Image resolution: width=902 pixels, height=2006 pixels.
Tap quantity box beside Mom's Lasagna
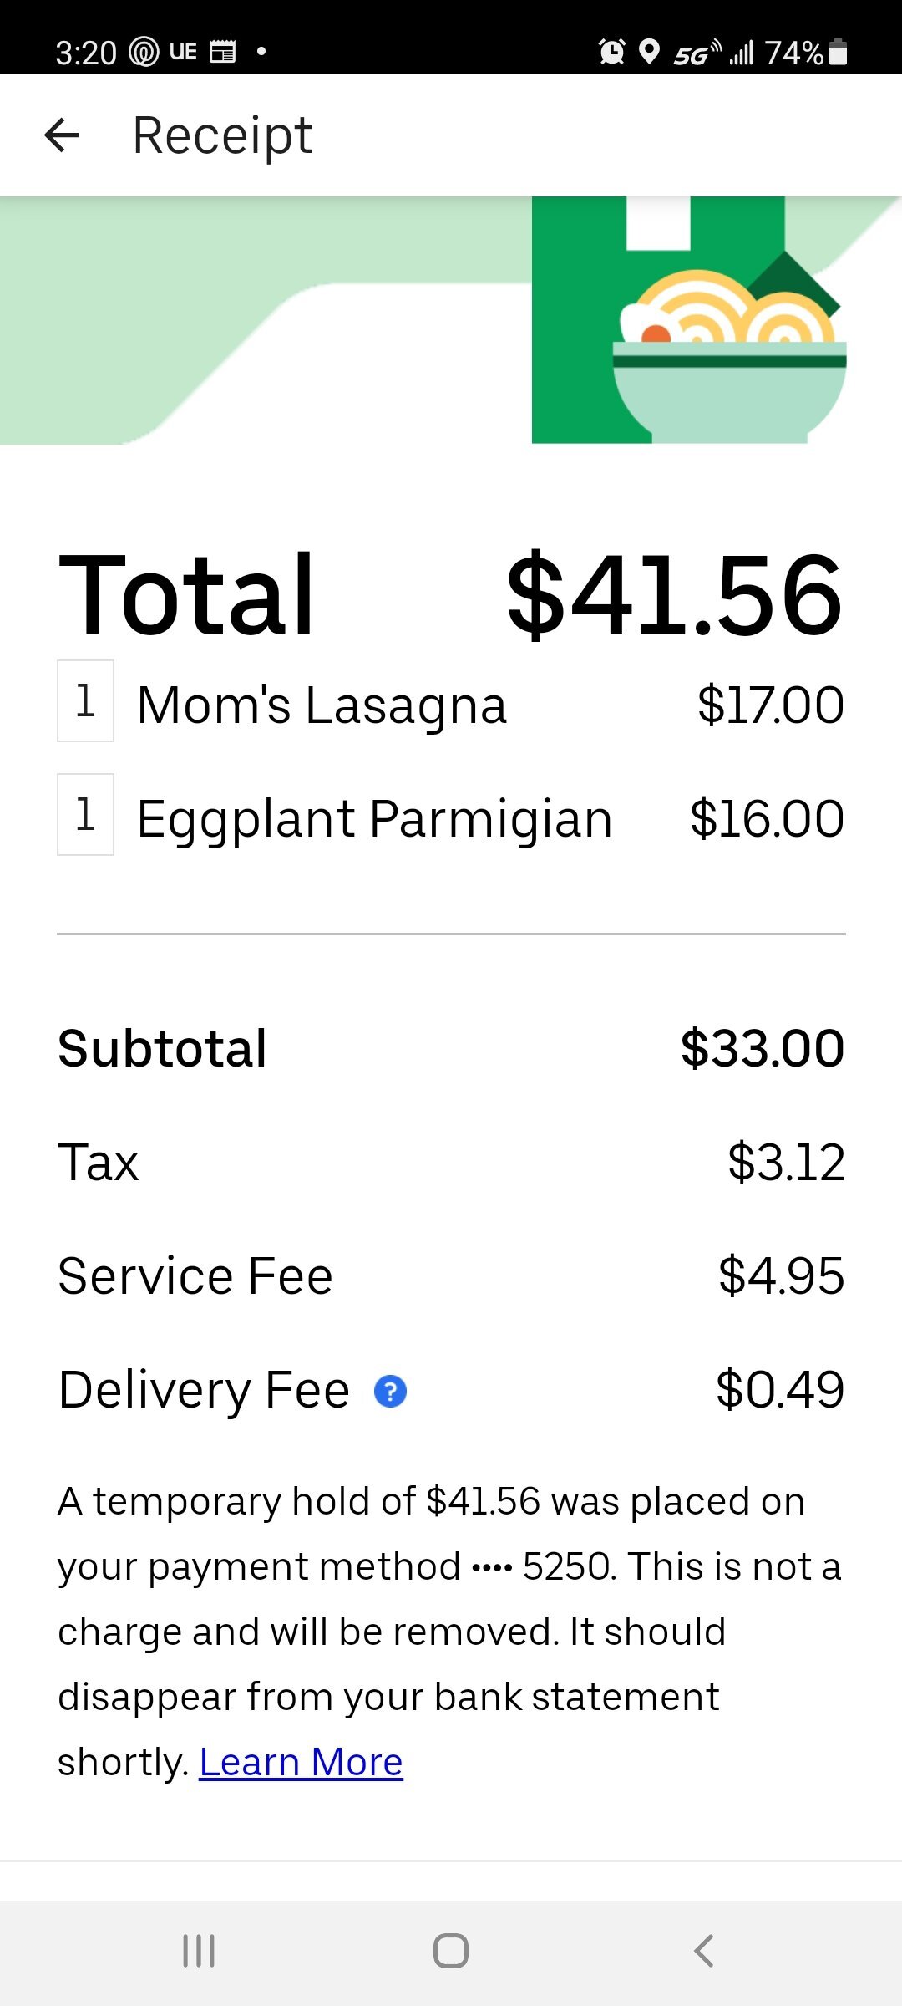point(85,700)
